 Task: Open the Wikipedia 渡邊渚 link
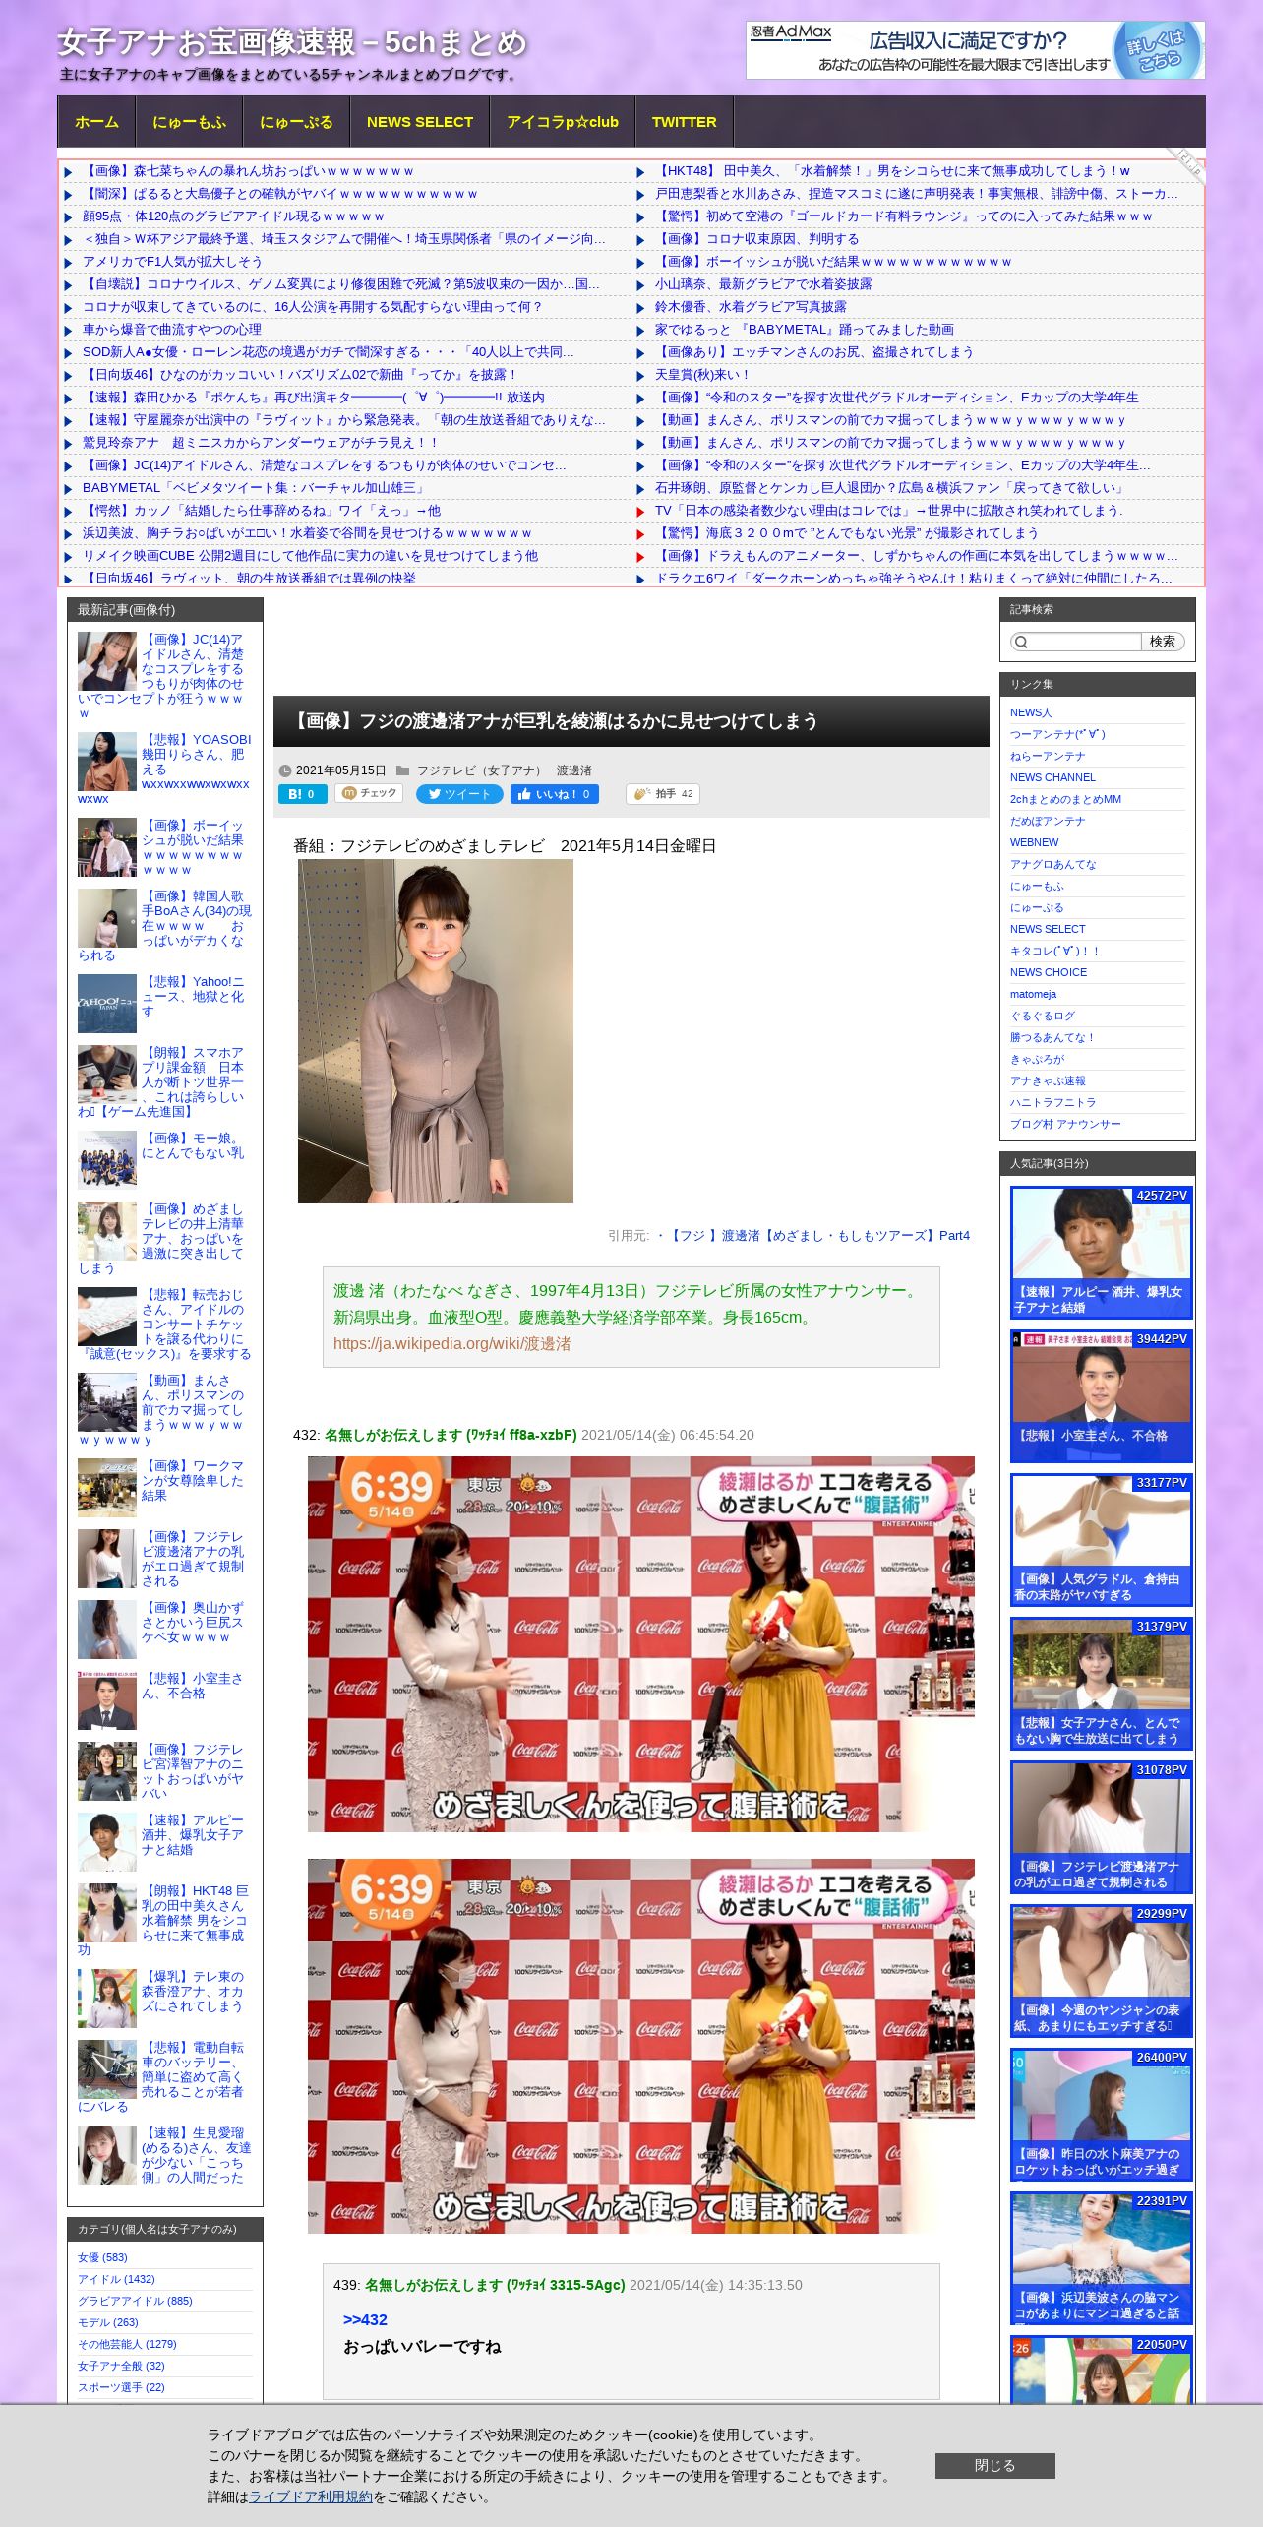tap(451, 1343)
